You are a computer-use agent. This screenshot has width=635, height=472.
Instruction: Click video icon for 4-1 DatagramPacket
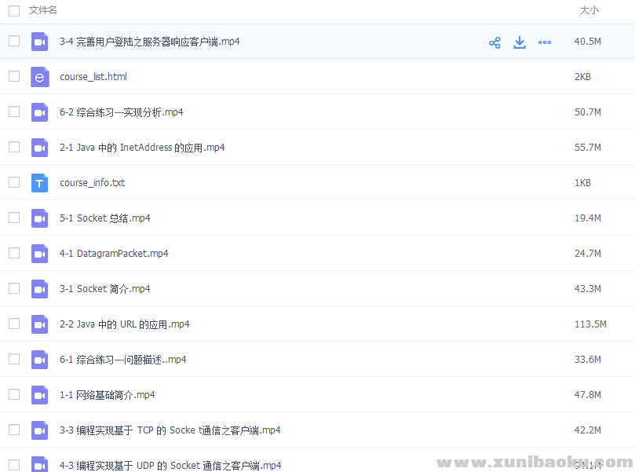[39, 254]
